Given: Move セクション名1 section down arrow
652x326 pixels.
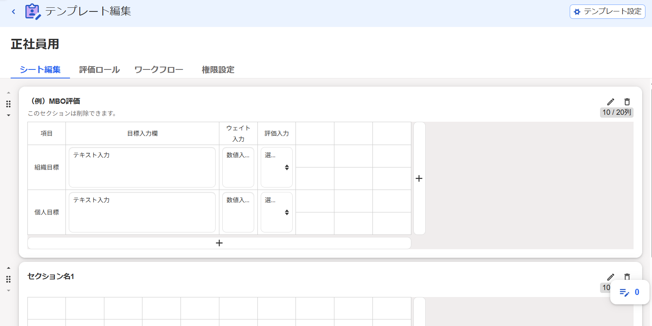Looking at the screenshot, I should tap(9, 291).
